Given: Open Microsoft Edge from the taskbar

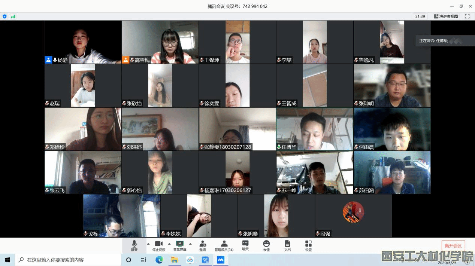Looking at the screenshot, I should tap(159, 260).
